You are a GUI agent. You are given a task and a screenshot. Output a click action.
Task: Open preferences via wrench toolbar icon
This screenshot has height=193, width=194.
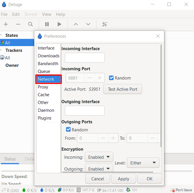click(105, 24)
